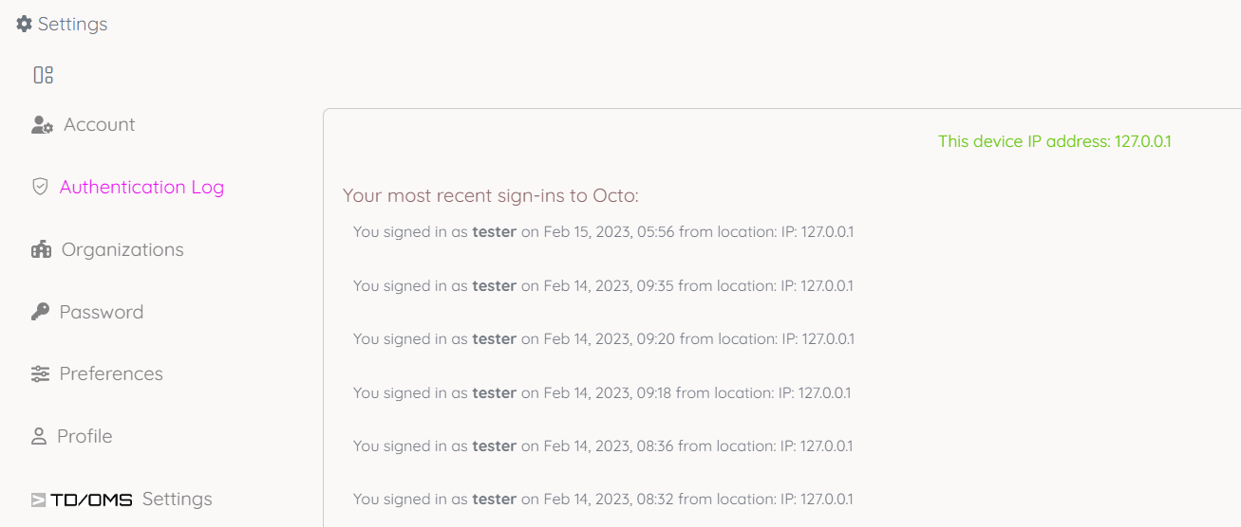Select the Feb 15, 2023 05:56 sign-in entry
Viewport: 1241px width, 527px height.
click(603, 231)
